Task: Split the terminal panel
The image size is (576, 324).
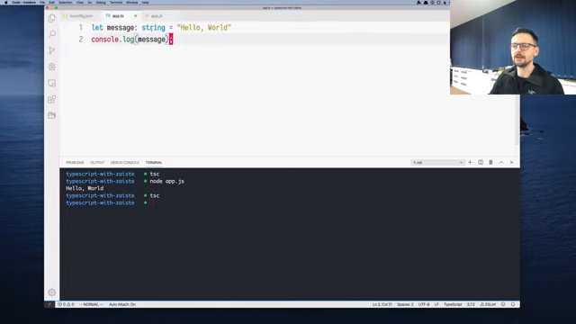Action: tap(481, 162)
